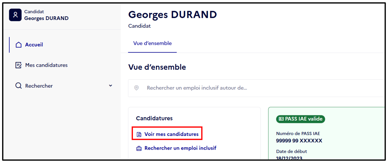
Task: Click the location pin icon in search field
Action: click(x=137, y=88)
